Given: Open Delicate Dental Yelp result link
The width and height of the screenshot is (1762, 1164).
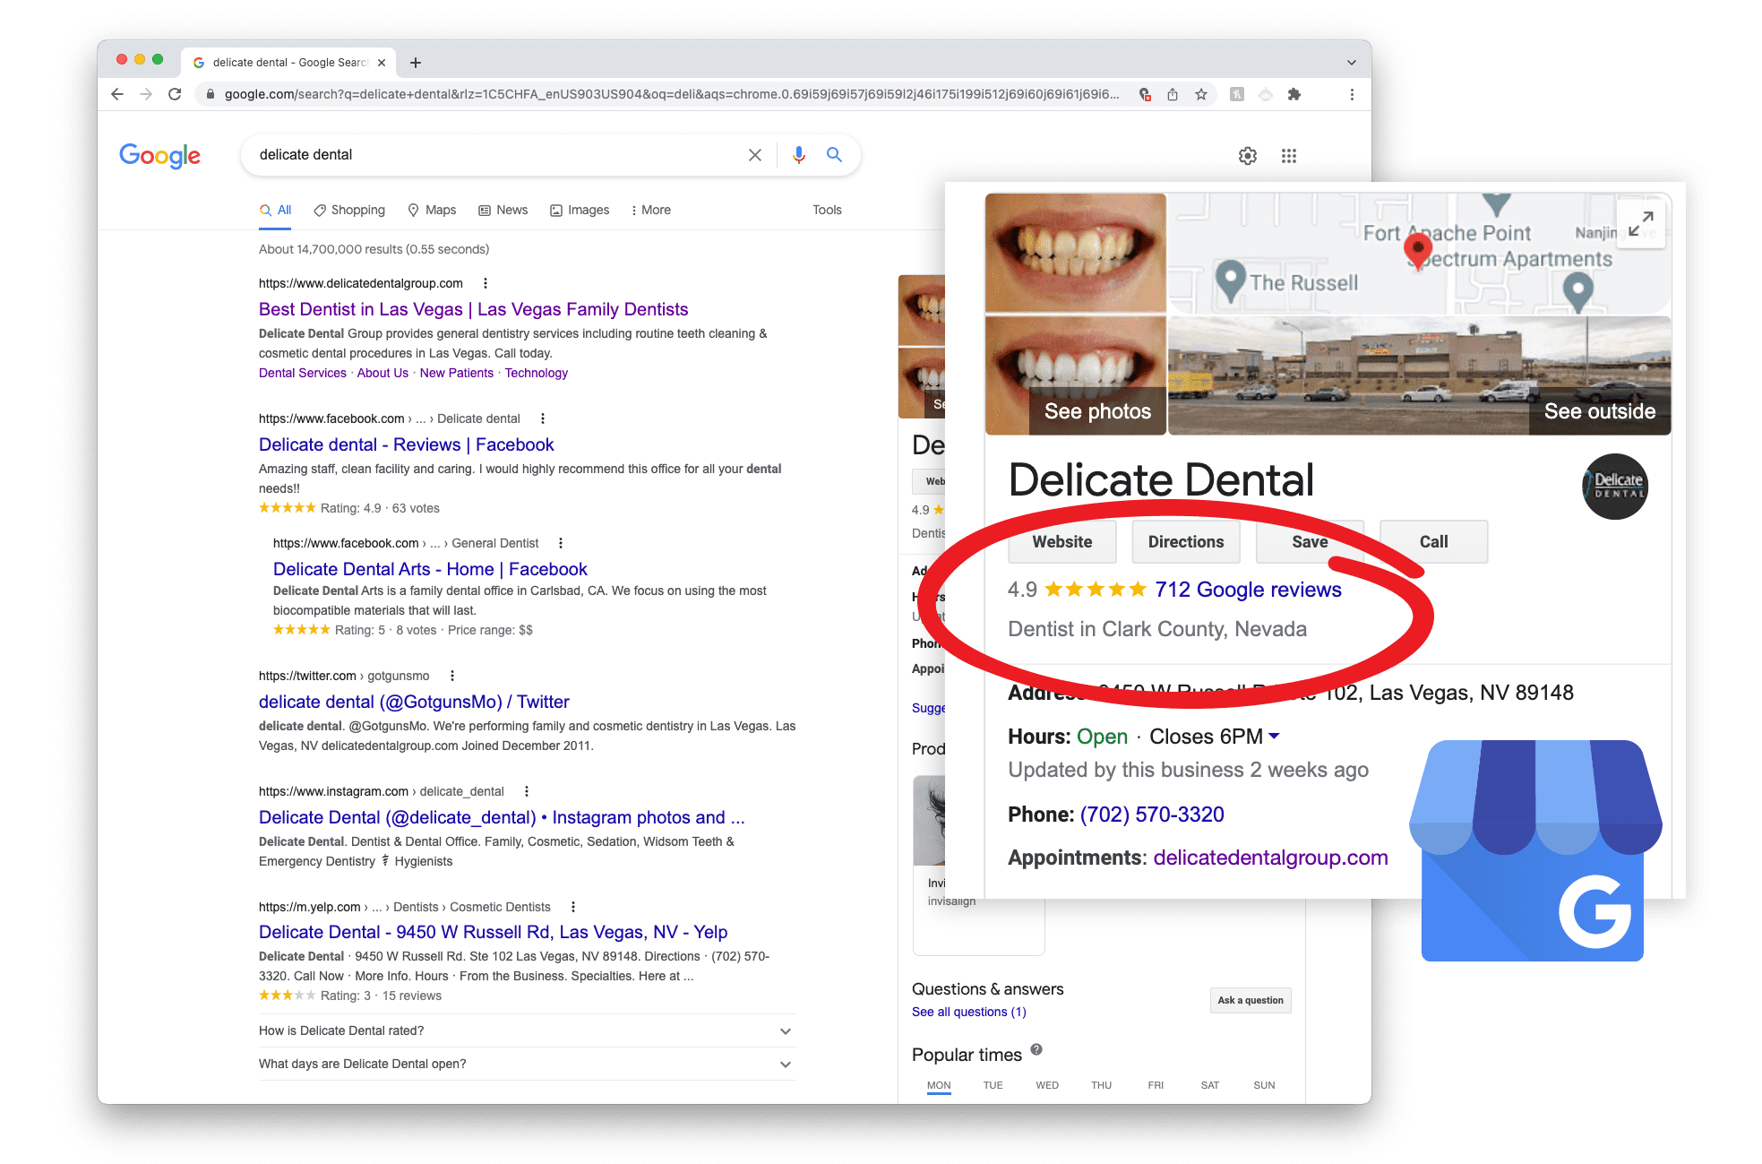Looking at the screenshot, I should [493, 932].
